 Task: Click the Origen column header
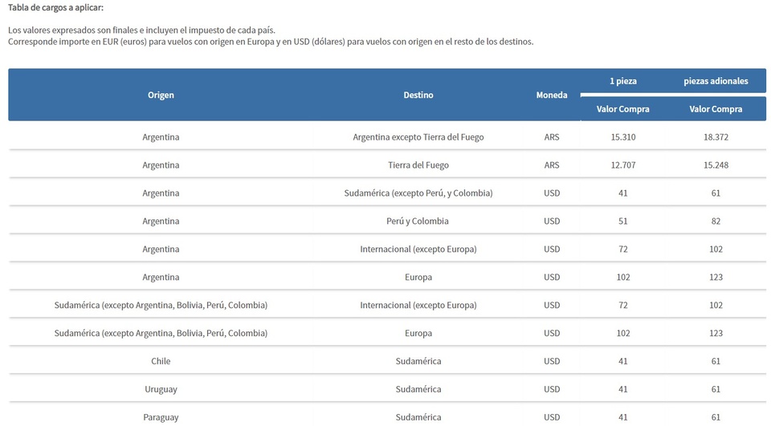pyautogui.click(x=161, y=95)
